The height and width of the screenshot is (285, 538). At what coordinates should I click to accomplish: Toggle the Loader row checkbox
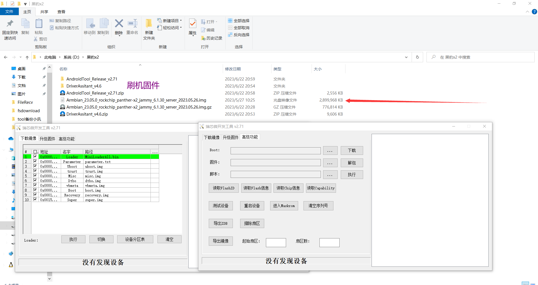35,157
